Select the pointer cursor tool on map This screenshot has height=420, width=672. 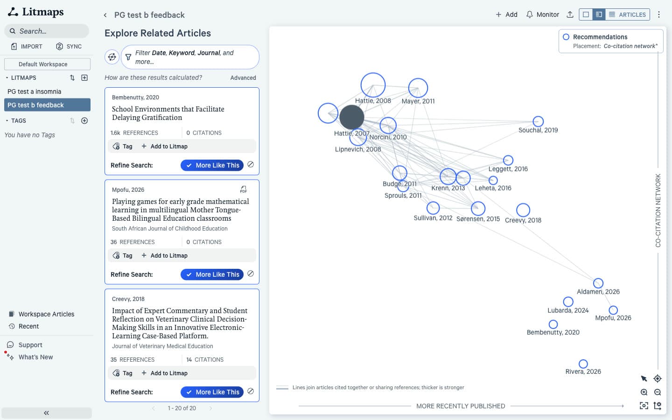coord(644,378)
